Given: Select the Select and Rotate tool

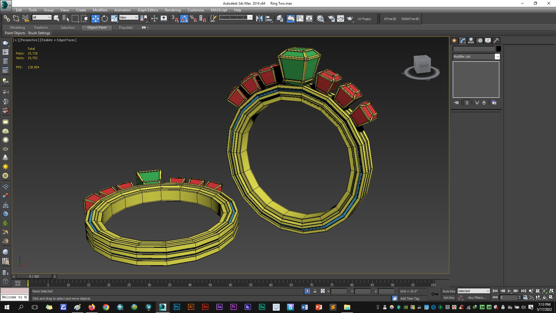Looking at the screenshot, I should [105, 19].
